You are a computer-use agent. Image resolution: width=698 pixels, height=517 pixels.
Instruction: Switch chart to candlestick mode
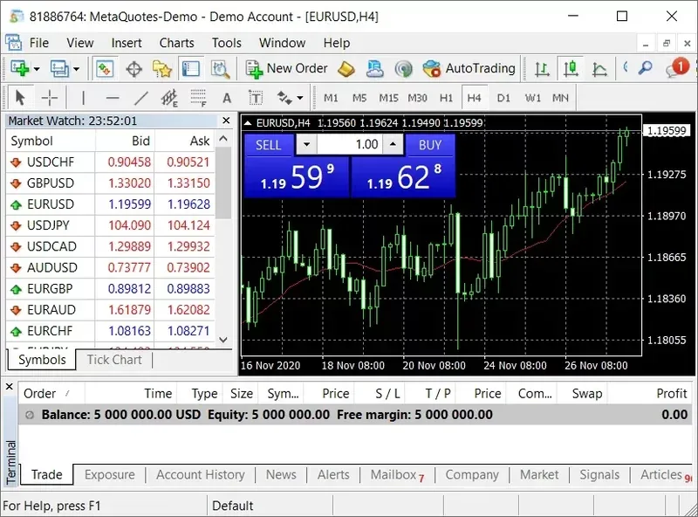571,69
